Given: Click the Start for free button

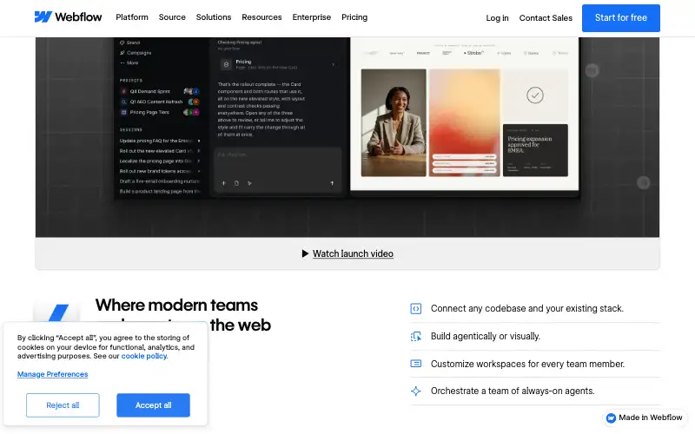Looking at the screenshot, I should pos(620,18).
